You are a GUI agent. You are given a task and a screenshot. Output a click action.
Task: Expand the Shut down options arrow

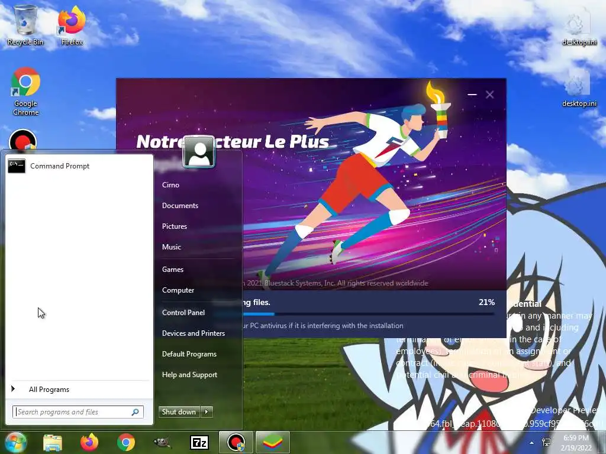tap(207, 412)
